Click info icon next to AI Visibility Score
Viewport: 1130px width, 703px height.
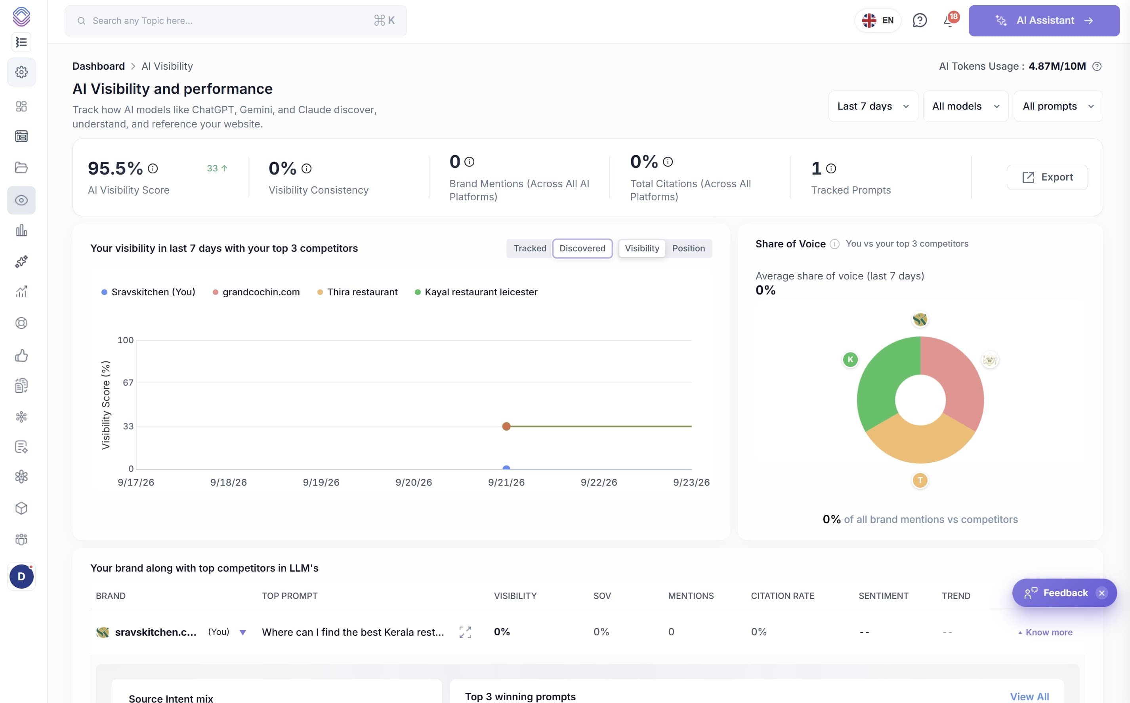(153, 168)
